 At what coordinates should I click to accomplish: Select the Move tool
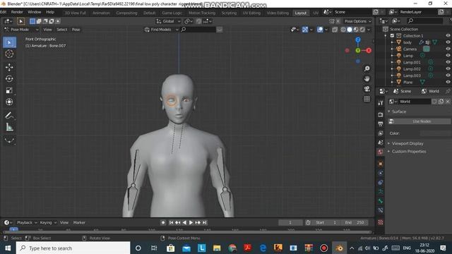click(9, 68)
